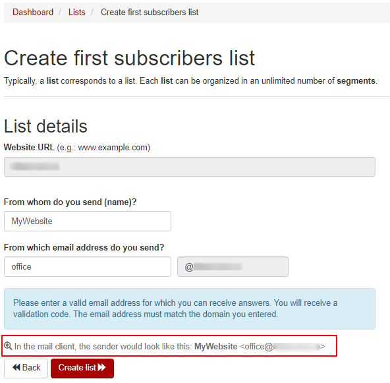390x383 pixels.
Task: Click the double left arrow icon on Back
Action: pyautogui.click(x=16, y=368)
